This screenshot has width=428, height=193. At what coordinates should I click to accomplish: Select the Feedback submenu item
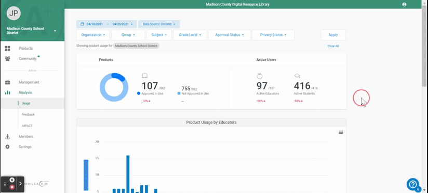coord(28,115)
